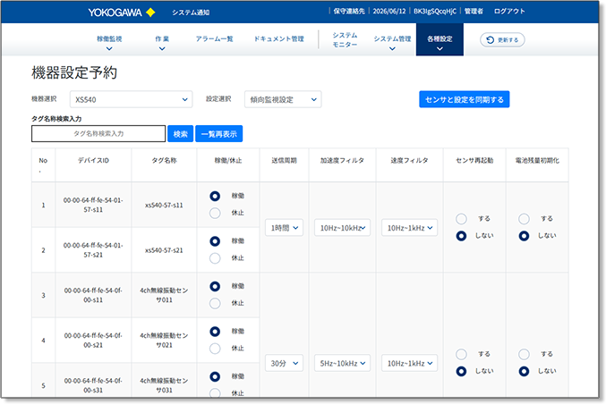The height and width of the screenshot is (404, 606).
Task: Click tag name 4ch無線振動センサ031
Action: [164, 385]
